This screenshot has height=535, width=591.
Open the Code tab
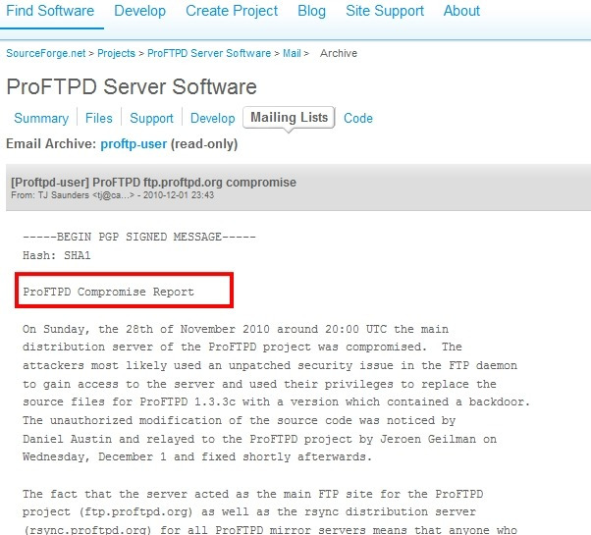[x=358, y=119]
